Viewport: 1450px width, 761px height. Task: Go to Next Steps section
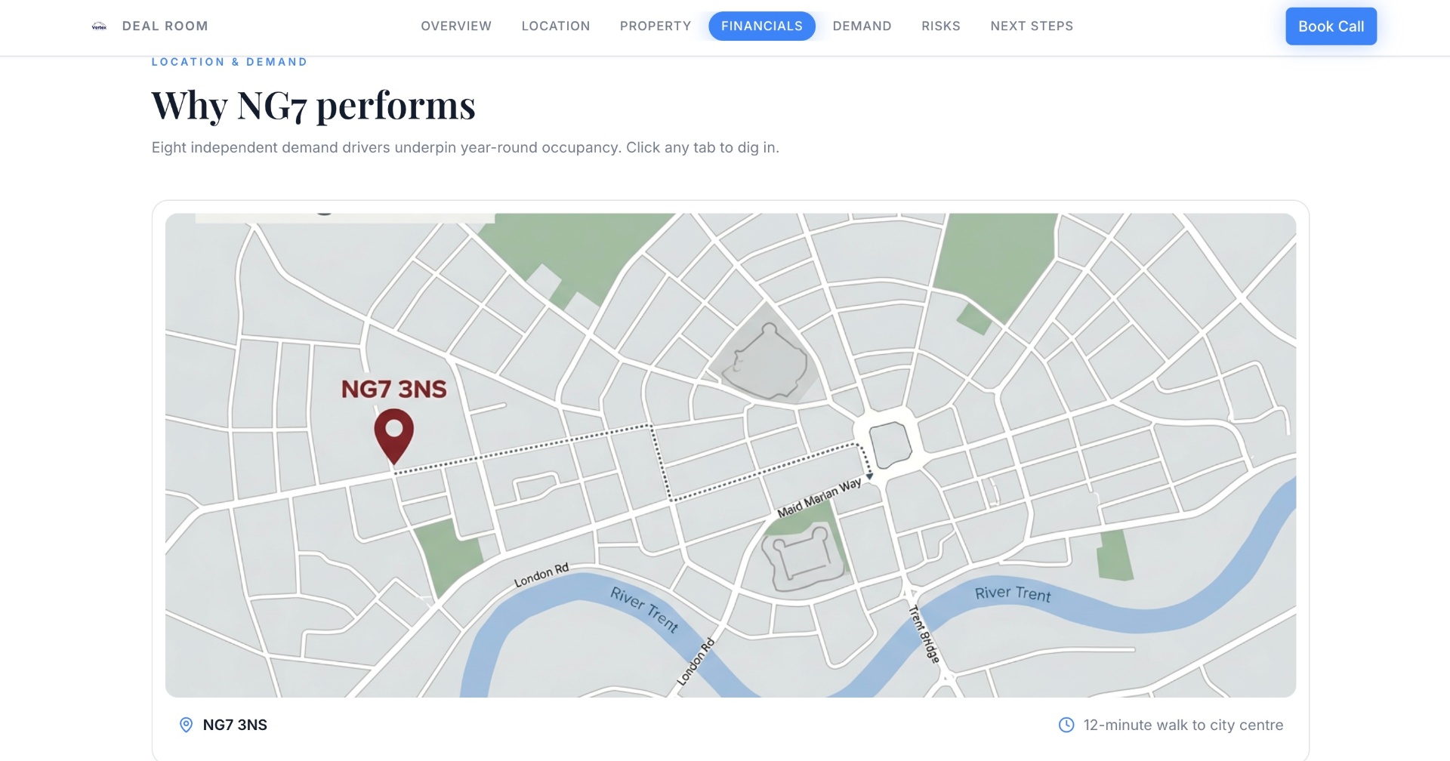tap(1032, 26)
